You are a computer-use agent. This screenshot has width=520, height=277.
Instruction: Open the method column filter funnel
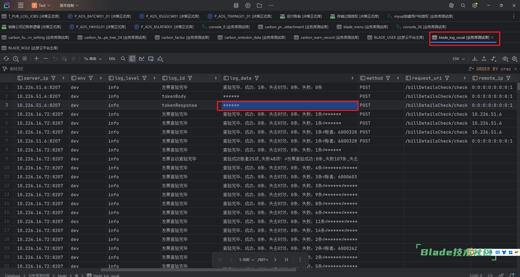(388, 78)
